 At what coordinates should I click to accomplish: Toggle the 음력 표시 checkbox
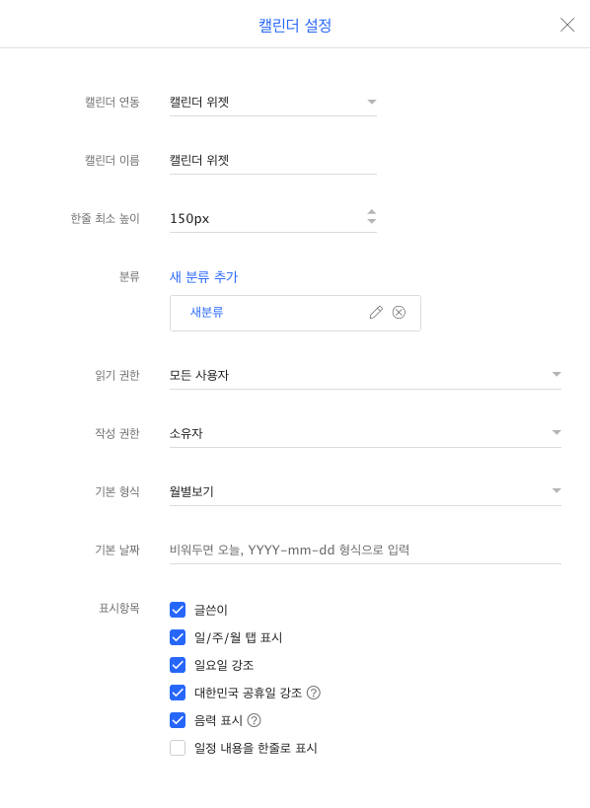(178, 720)
